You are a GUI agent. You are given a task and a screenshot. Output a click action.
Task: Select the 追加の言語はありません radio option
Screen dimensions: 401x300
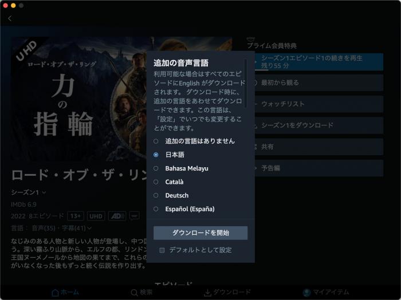point(156,141)
